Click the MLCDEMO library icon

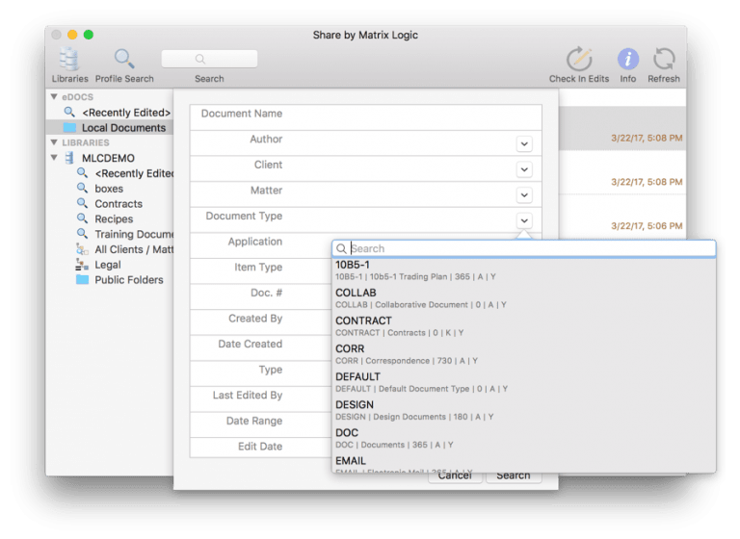69,158
